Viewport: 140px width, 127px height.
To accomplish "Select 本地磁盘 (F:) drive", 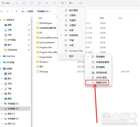I will [11, 119].
